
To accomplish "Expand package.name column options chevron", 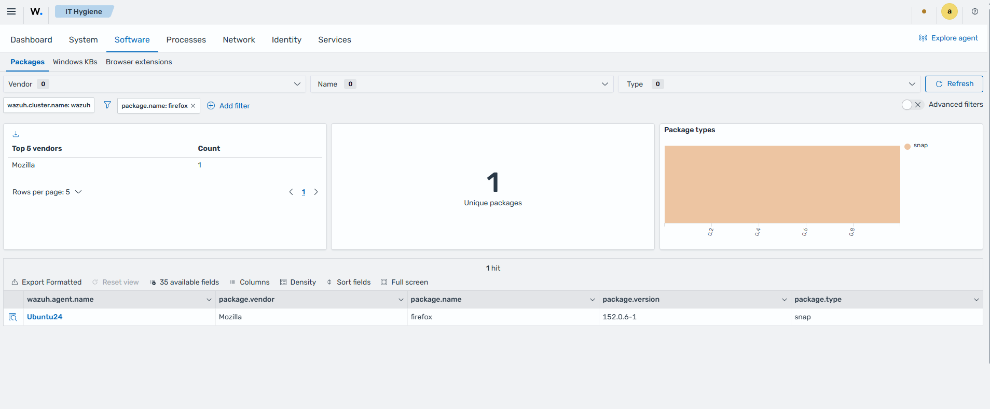I will tap(592, 300).
